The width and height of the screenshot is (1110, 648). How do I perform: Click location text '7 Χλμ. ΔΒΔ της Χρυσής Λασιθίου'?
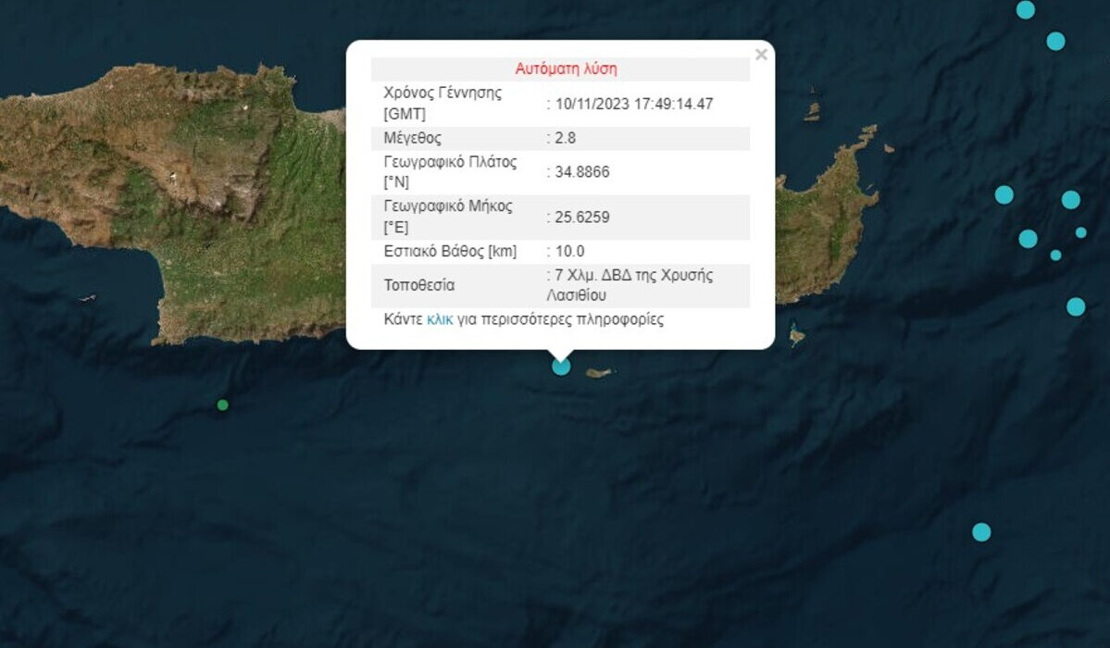click(x=630, y=285)
